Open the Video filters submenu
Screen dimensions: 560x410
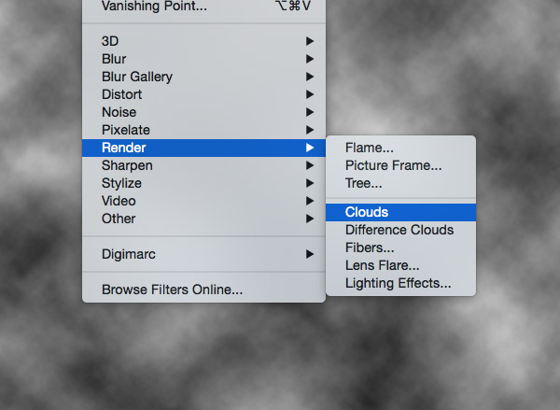(x=119, y=201)
